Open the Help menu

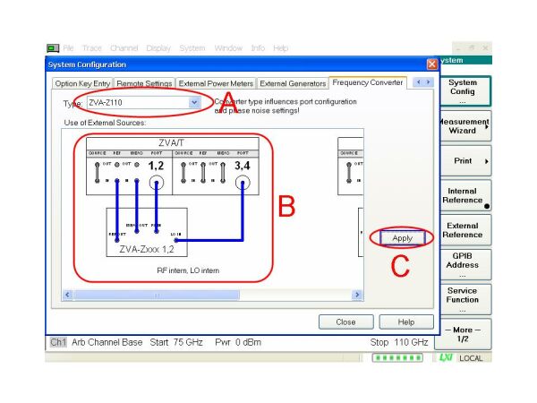coord(280,48)
